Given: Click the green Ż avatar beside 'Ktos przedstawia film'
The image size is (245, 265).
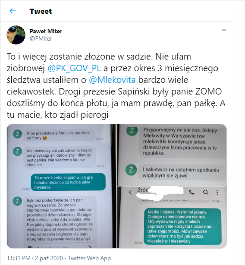Looking at the screenshot, I should (x=18, y=134).
